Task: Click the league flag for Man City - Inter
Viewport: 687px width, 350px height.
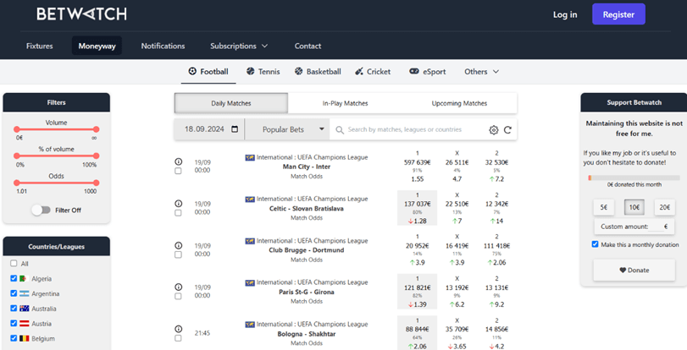Action: pos(250,157)
